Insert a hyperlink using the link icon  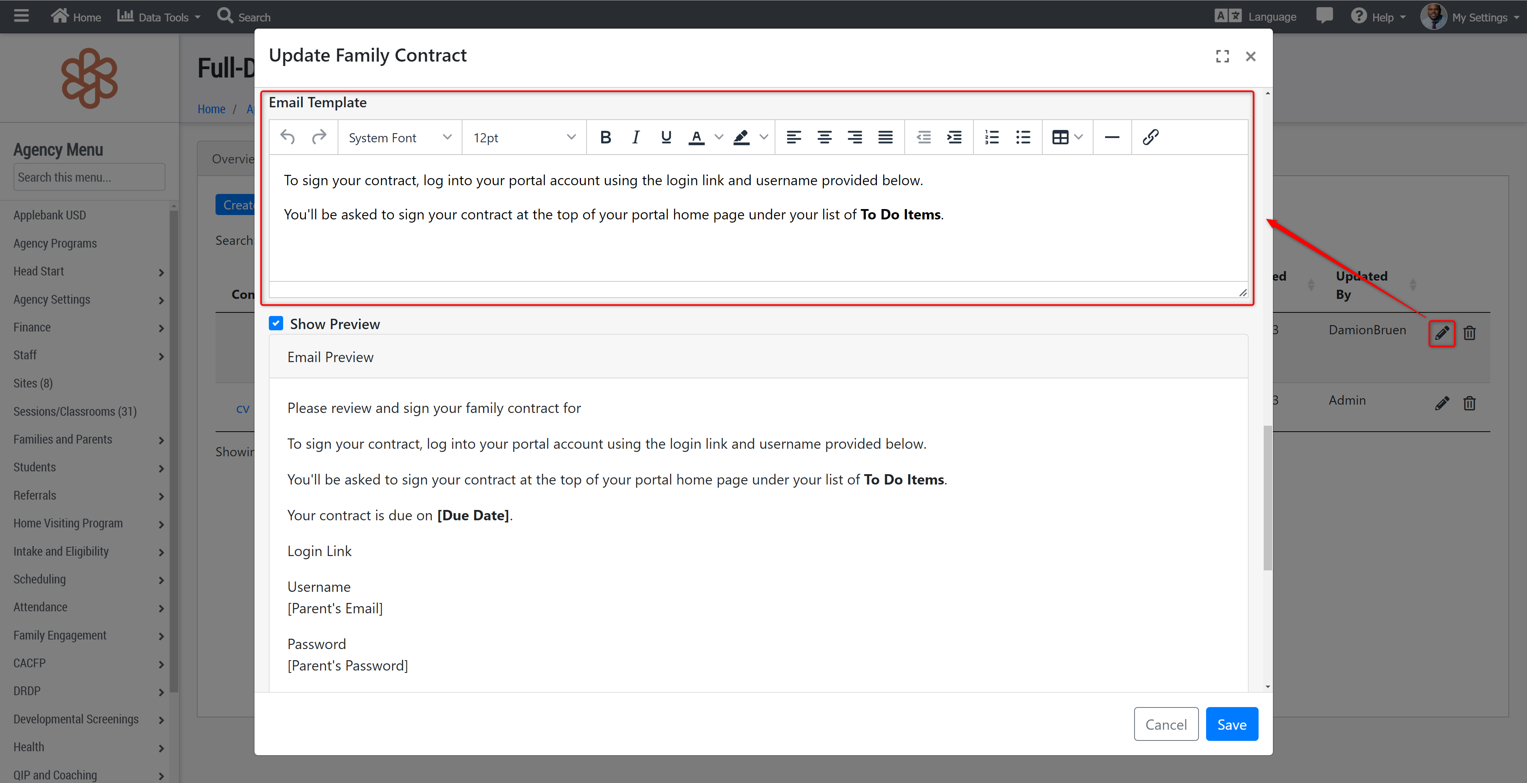(x=1150, y=138)
